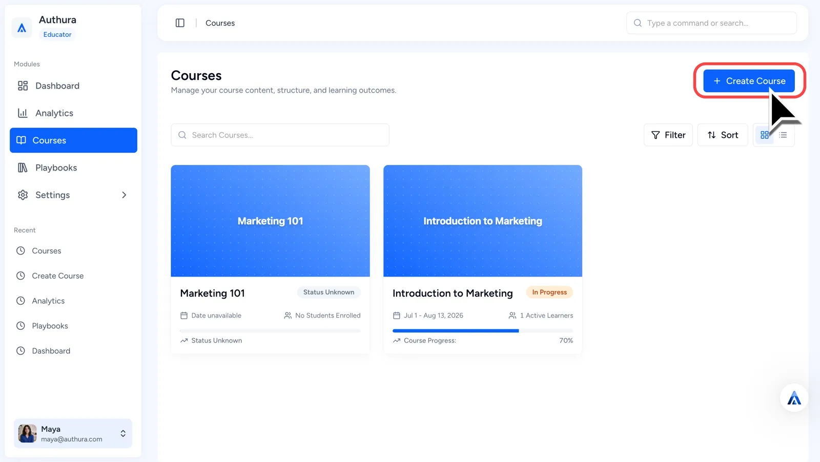Focus the command search field
This screenshot has width=820, height=462.
coord(711,23)
